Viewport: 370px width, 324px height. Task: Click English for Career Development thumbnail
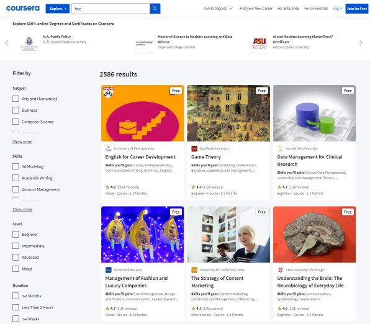coord(143,113)
